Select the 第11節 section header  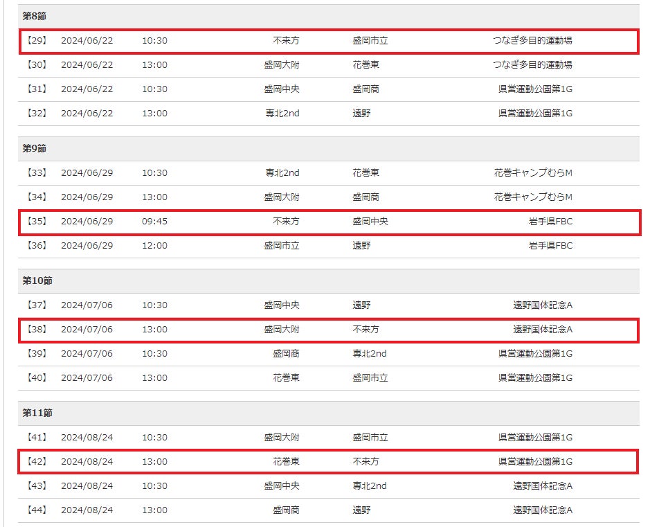point(37,413)
